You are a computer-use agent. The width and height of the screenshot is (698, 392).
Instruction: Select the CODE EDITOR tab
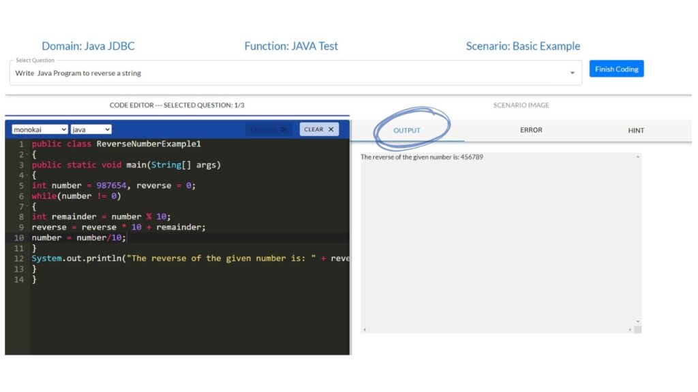[177, 105]
